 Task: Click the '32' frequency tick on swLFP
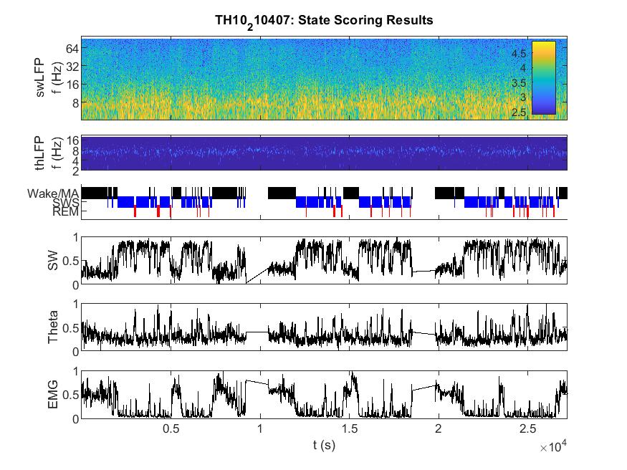pos(72,67)
